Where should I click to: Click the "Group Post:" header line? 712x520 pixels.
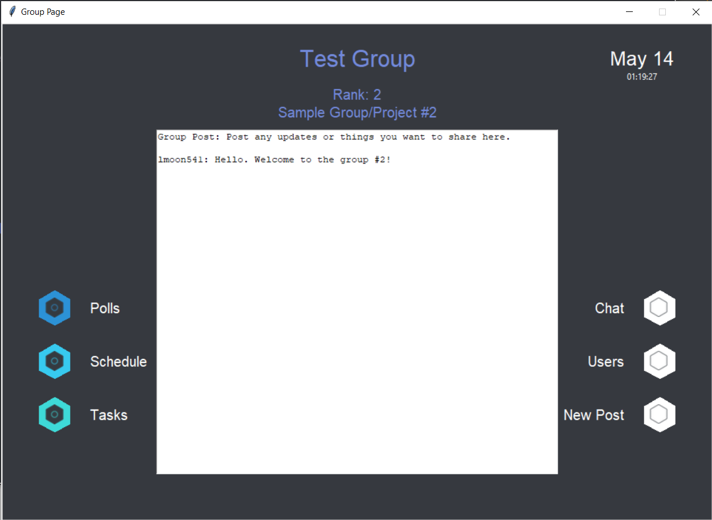(334, 137)
